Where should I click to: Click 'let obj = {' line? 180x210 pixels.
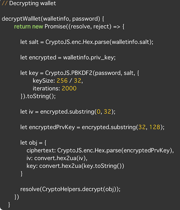33,143
